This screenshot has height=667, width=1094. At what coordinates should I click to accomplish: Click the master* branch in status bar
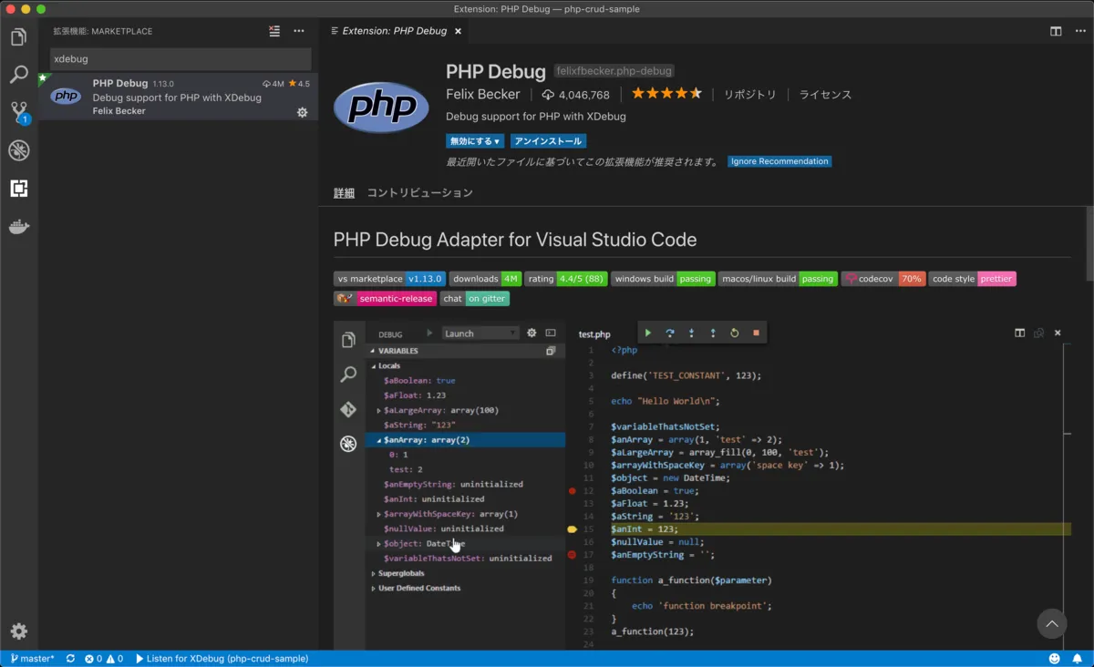32,658
